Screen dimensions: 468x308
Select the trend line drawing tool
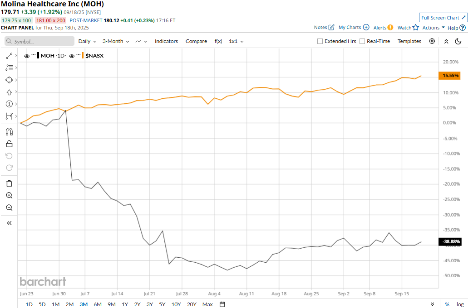pos(9,56)
